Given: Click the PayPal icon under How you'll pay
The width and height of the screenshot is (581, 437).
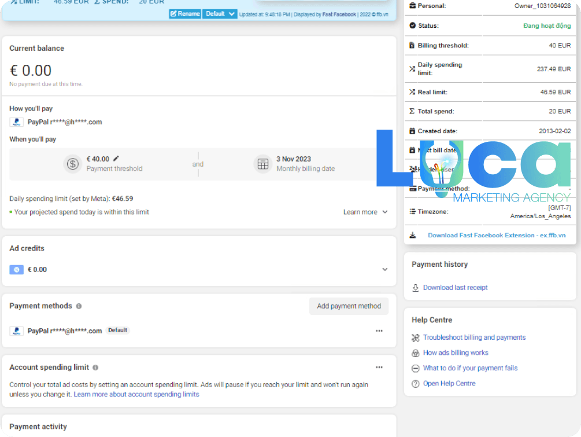Looking at the screenshot, I should click(16, 122).
